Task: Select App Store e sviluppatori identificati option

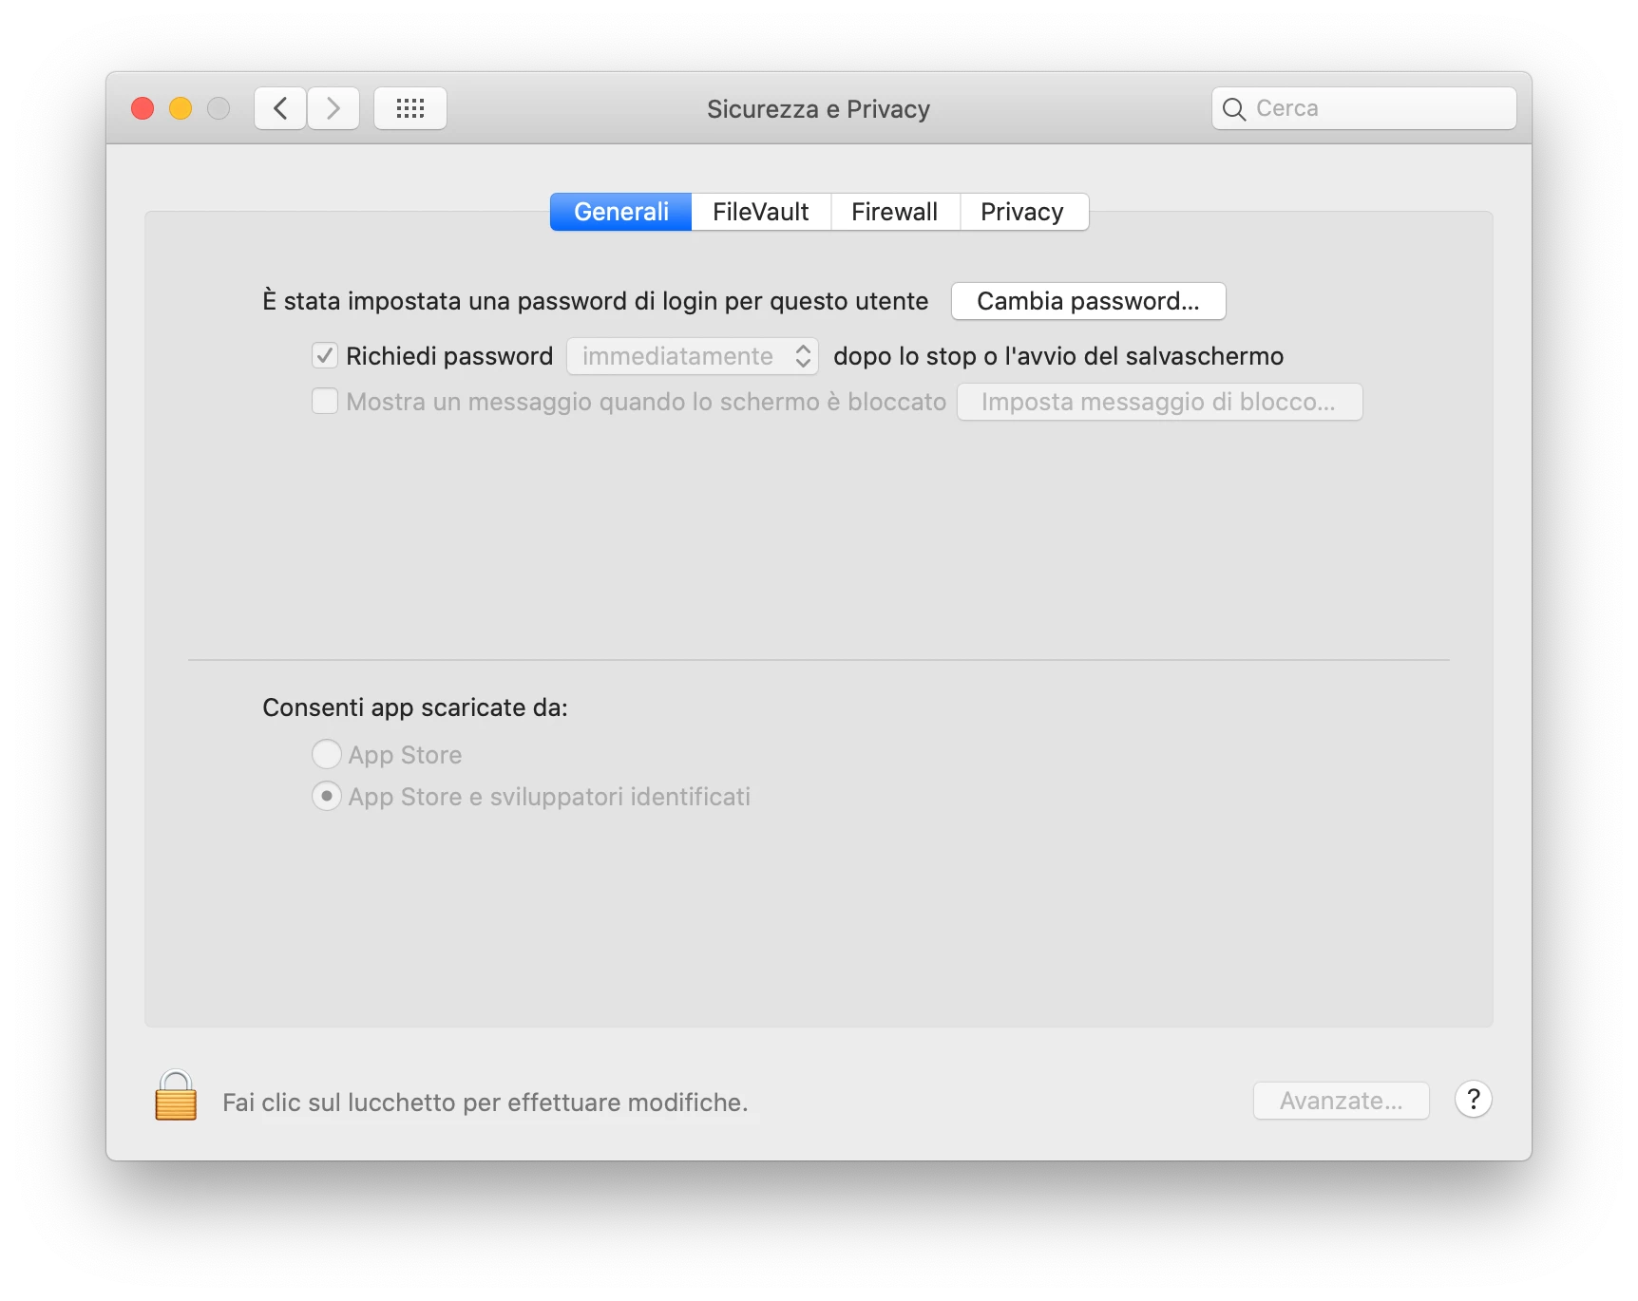Action: point(327,796)
